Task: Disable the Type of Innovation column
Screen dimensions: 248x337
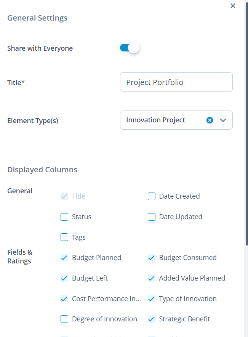Action: point(152,299)
